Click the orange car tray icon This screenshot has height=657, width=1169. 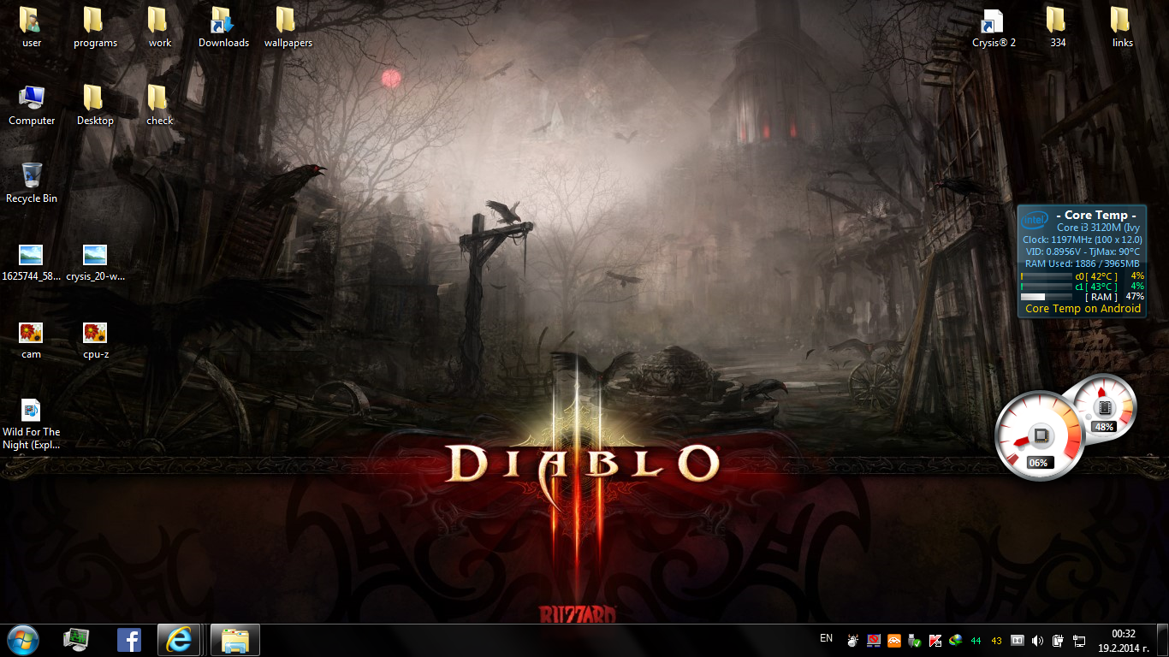(894, 640)
